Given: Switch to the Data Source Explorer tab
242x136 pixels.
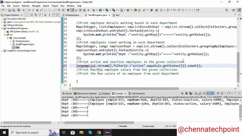Looking at the screenshot, I should pyautogui.click(x=85, y=93).
